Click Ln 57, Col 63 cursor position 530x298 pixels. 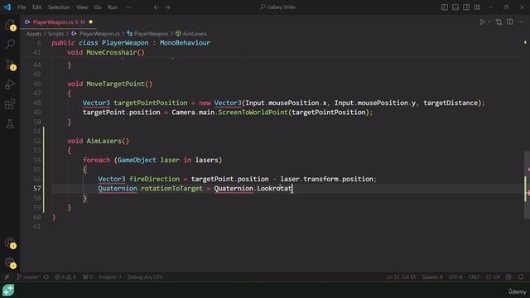(x=401, y=277)
